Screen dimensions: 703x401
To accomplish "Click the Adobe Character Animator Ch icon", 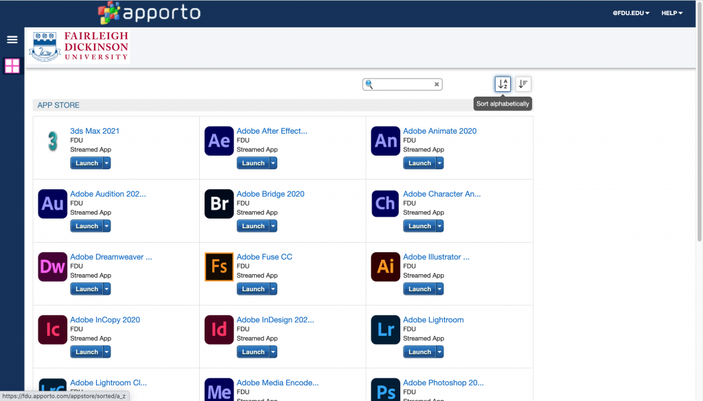I will [x=385, y=204].
